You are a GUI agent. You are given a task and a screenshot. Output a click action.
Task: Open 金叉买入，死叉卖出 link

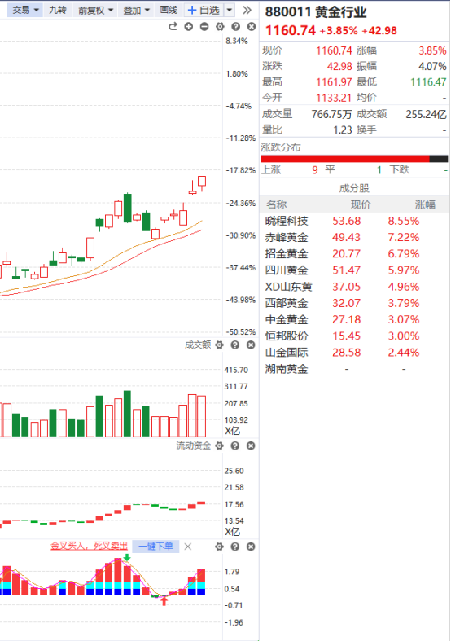click(89, 546)
